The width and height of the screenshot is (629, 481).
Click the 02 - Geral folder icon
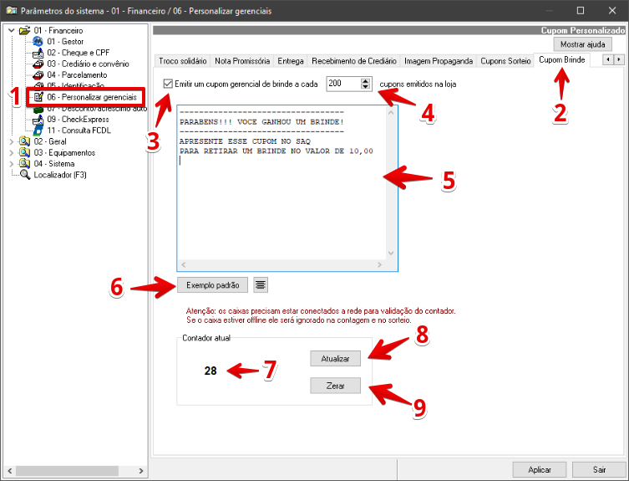click(24, 141)
